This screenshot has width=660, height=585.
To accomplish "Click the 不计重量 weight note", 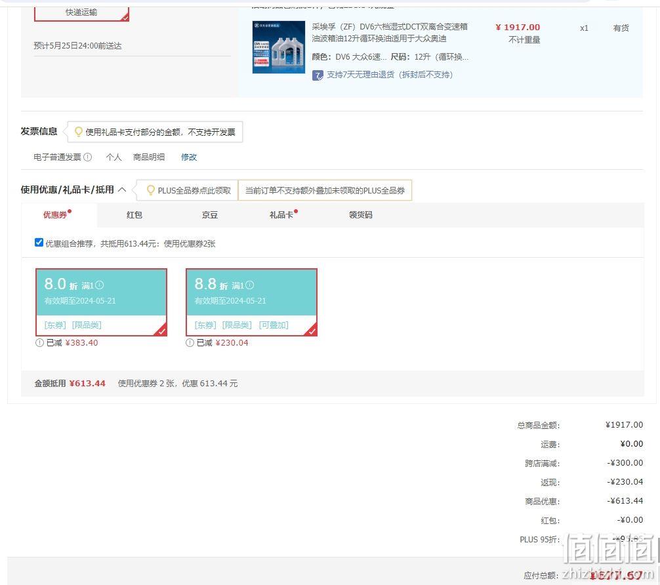I will (524, 40).
